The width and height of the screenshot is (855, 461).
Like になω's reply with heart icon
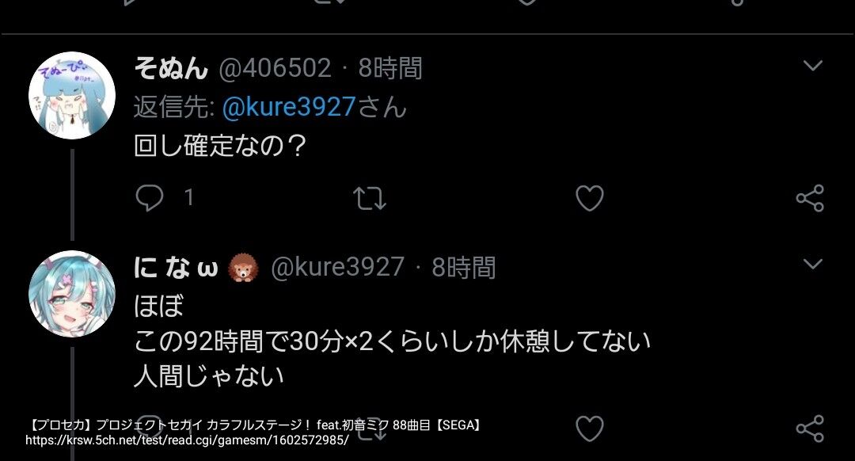590,429
